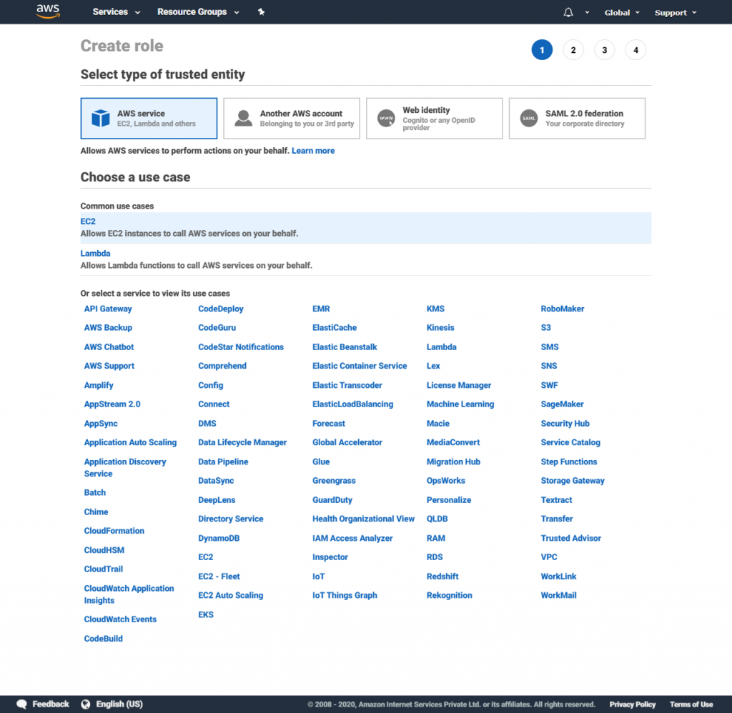Click the Another AWS account people icon

point(242,117)
